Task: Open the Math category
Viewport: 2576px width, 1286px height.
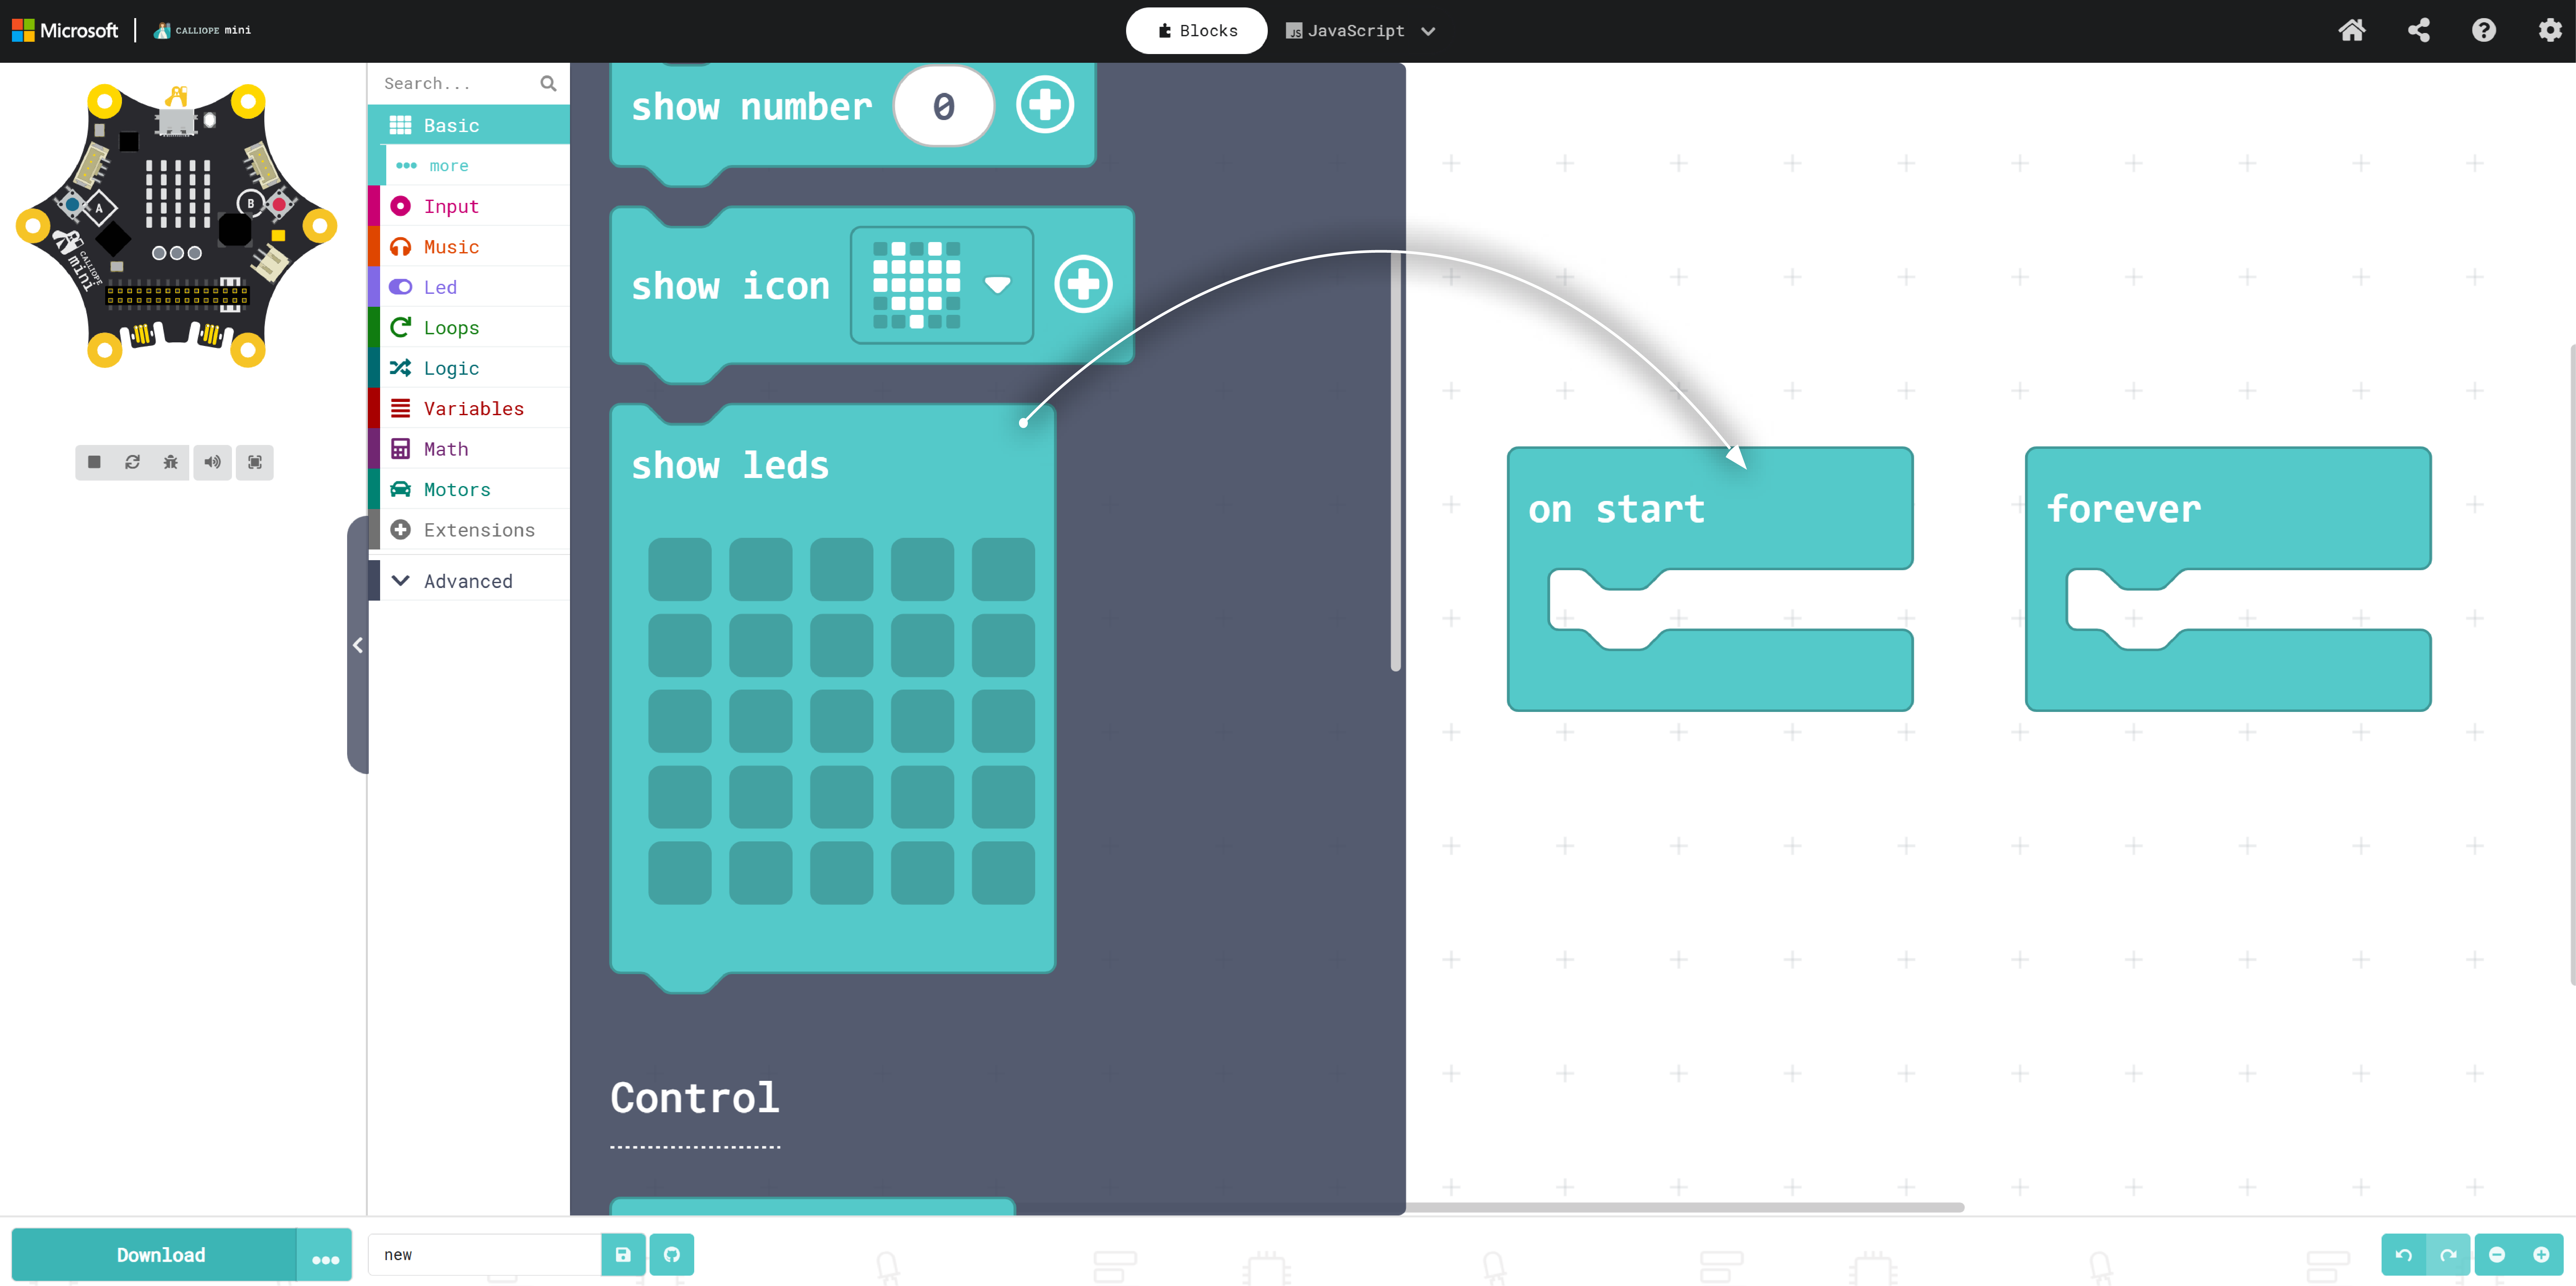Action: click(x=469, y=449)
